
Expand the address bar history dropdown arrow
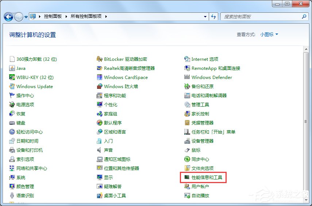pos(205,17)
